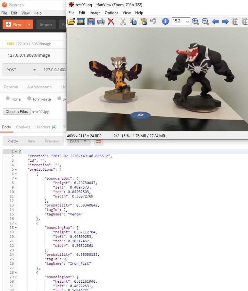Open Postman File menu
Viewport: 248px width, 291px height.
(x=4, y=13)
